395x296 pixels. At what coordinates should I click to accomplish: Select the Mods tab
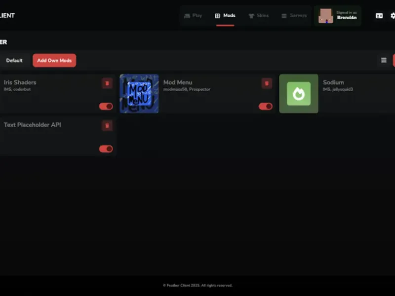[225, 15]
